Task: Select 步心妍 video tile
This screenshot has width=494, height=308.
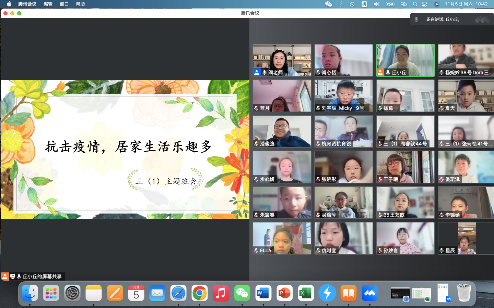Action: (282, 167)
